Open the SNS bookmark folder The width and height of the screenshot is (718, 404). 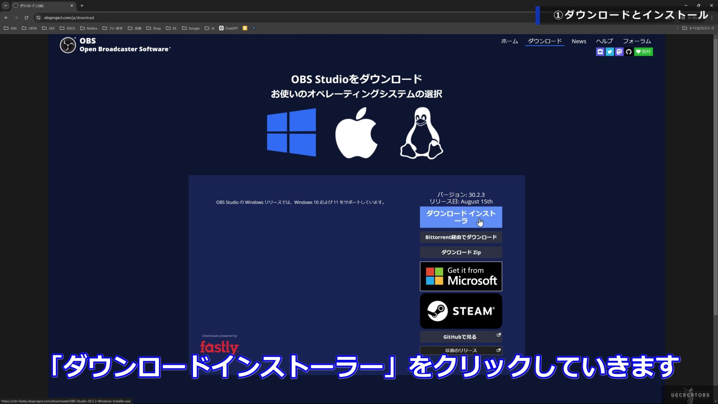pyautogui.click(x=10, y=28)
